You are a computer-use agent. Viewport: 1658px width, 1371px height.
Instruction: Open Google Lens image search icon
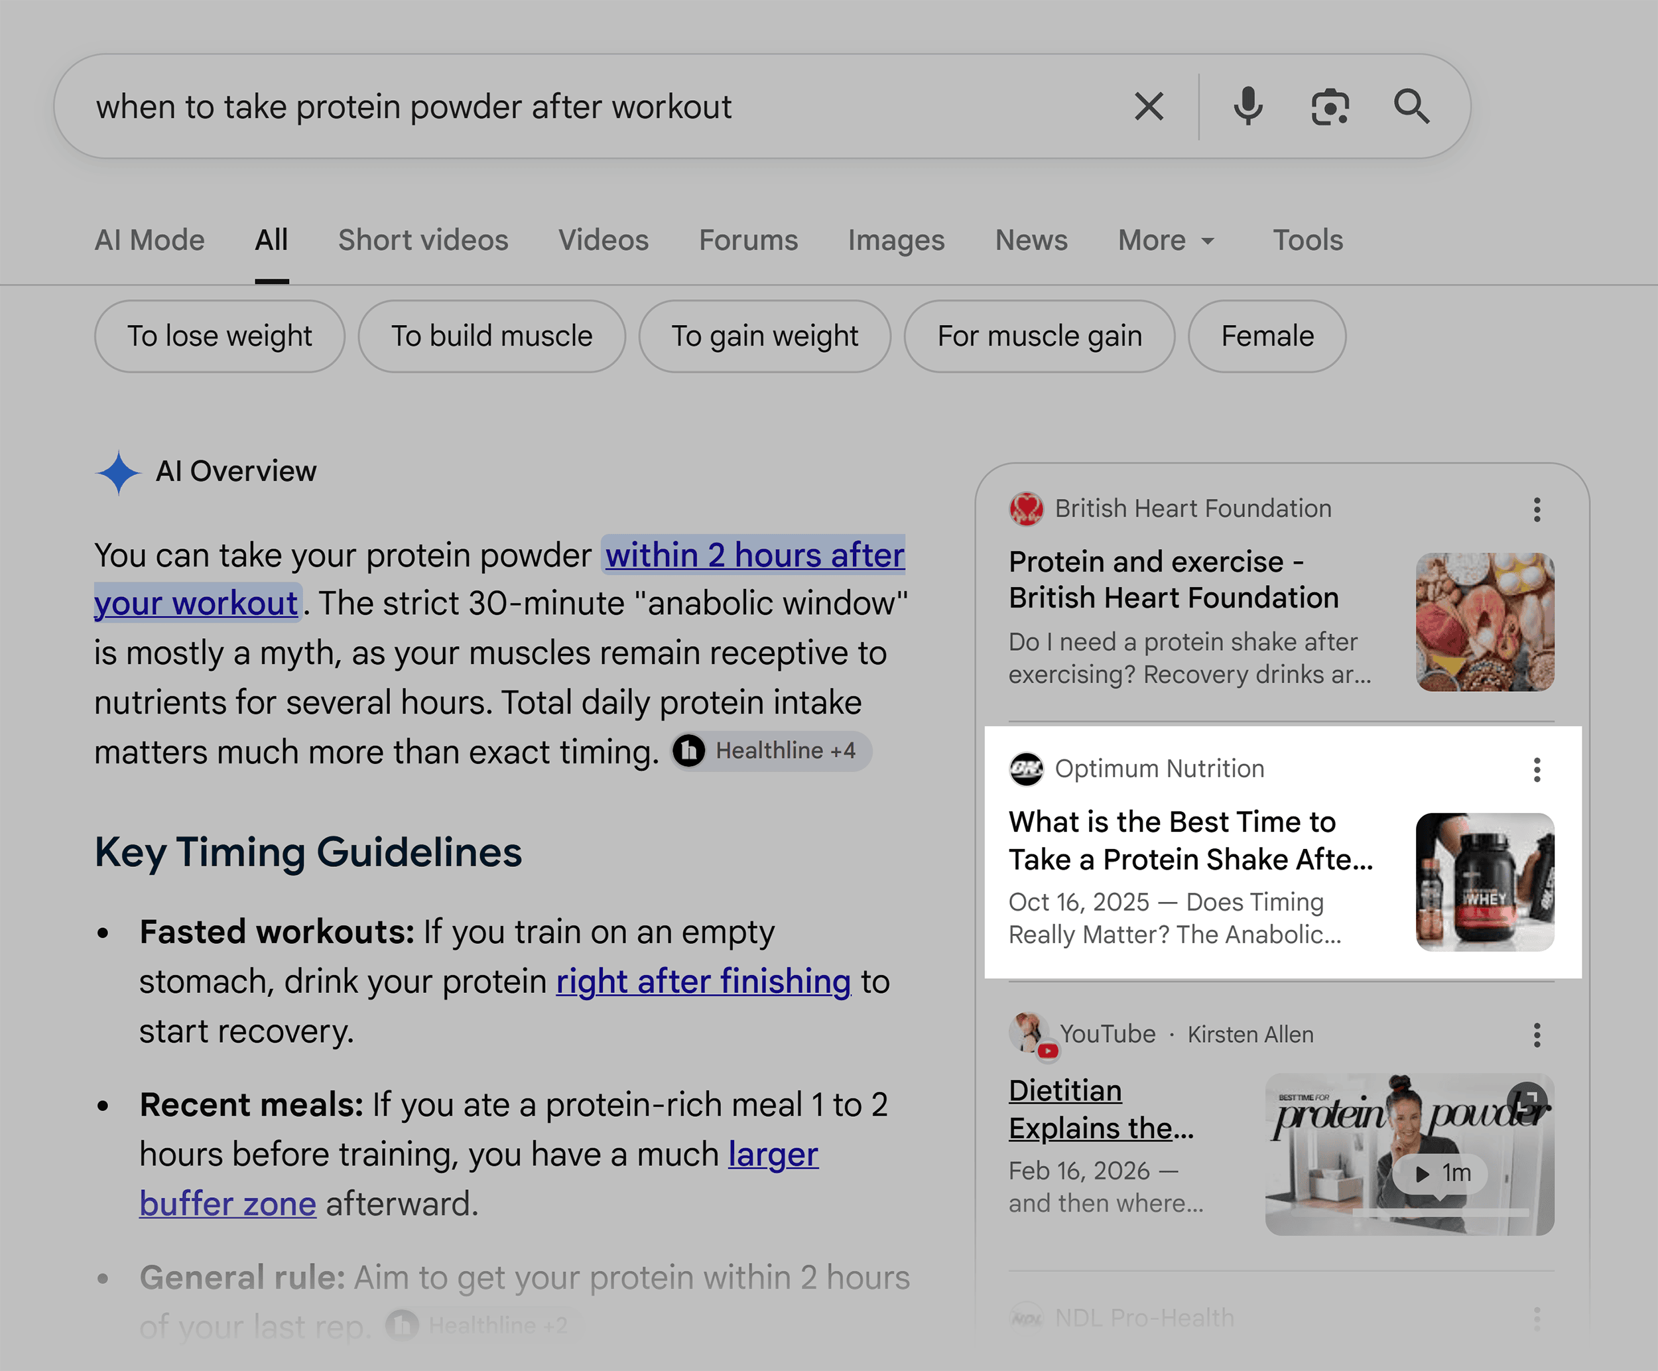pyautogui.click(x=1330, y=107)
